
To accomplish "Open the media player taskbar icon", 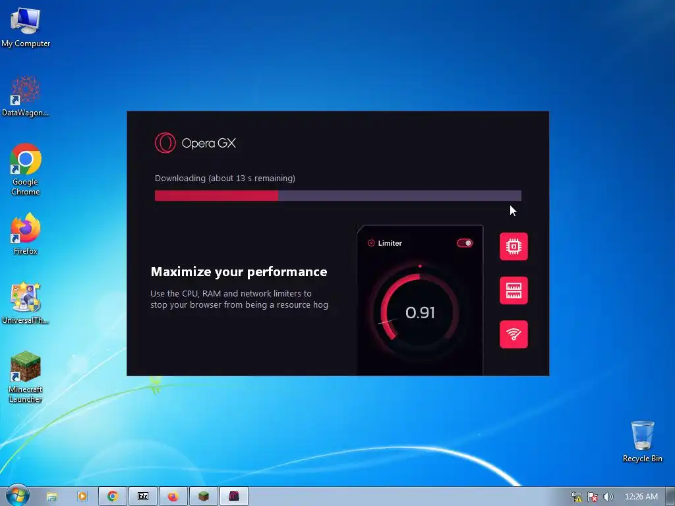I will [x=82, y=497].
